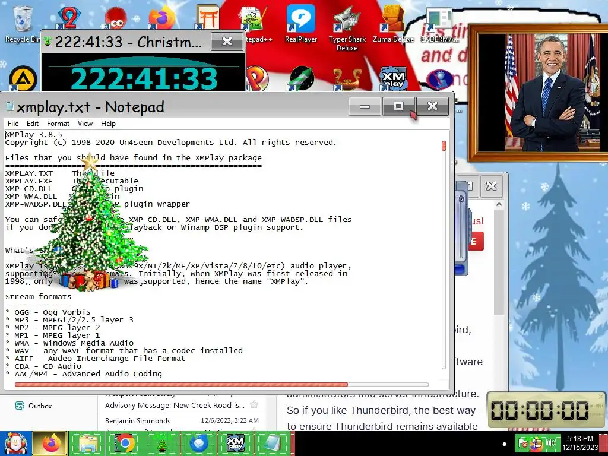Image resolution: width=608 pixels, height=456 pixels.
Task: Click the 222:41:33 countdown display
Action: pyautogui.click(x=144, y=78)
